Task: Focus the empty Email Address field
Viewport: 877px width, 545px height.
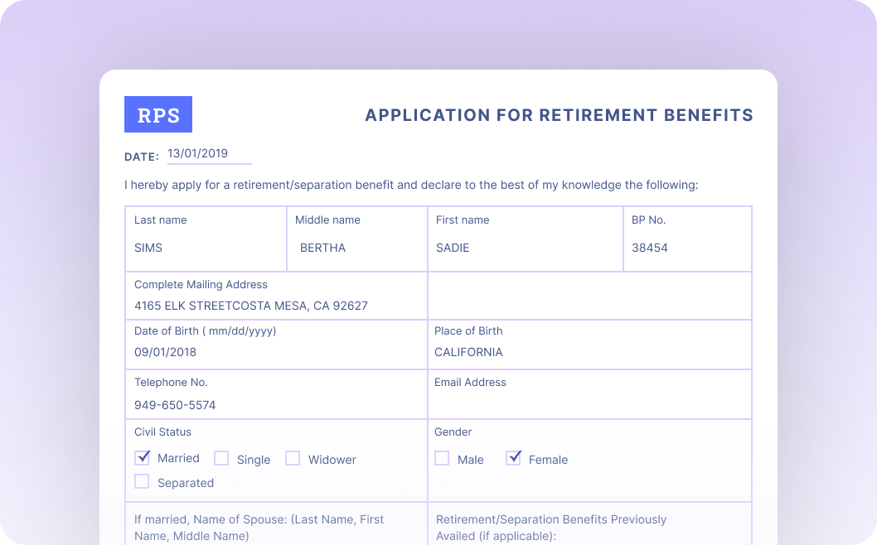Action: click(589, 405)
